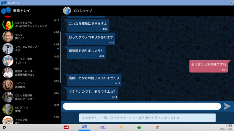
Task: Open the 部品キュレーター chat
Action: (x=30, y=73)
